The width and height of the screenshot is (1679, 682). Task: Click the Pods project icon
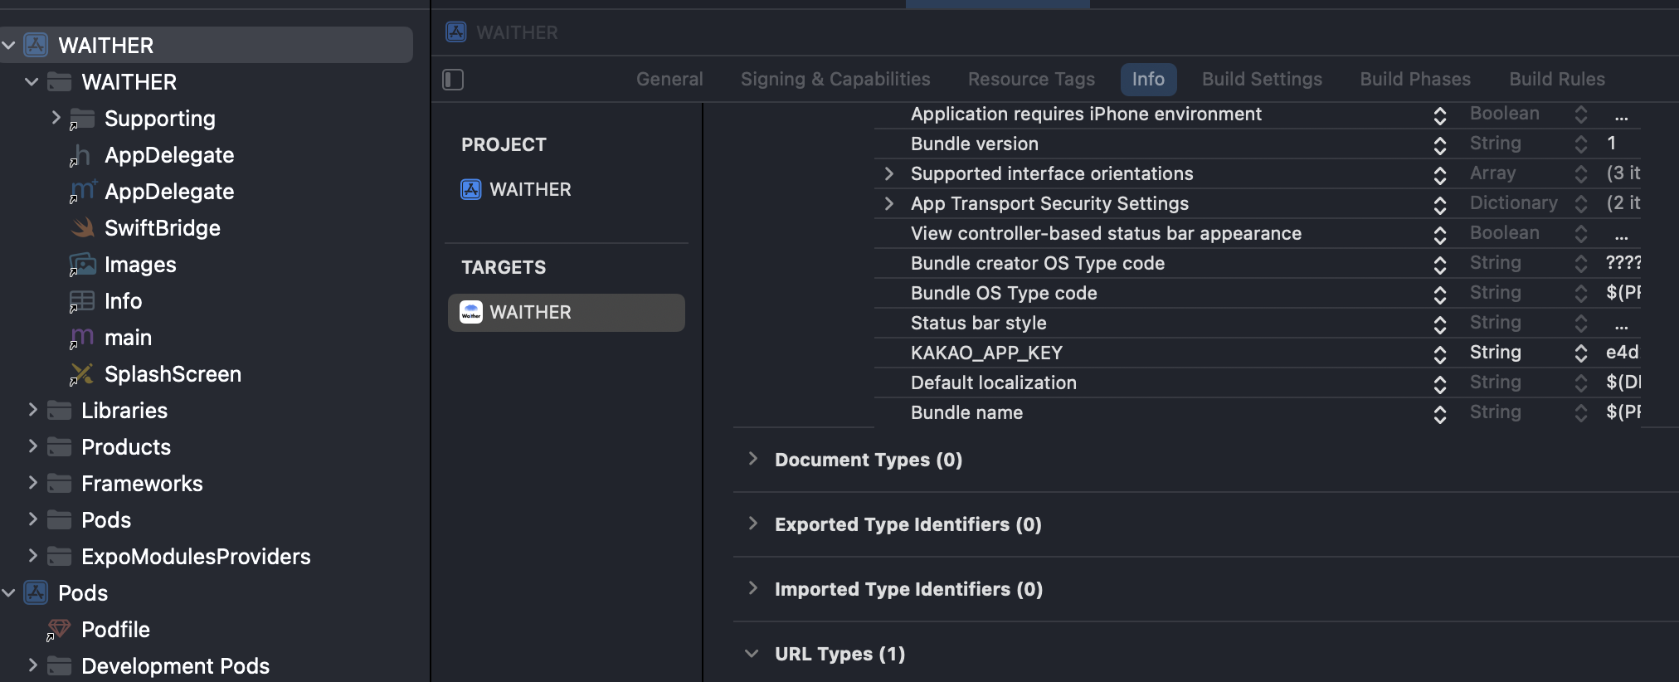coord(36,592)
